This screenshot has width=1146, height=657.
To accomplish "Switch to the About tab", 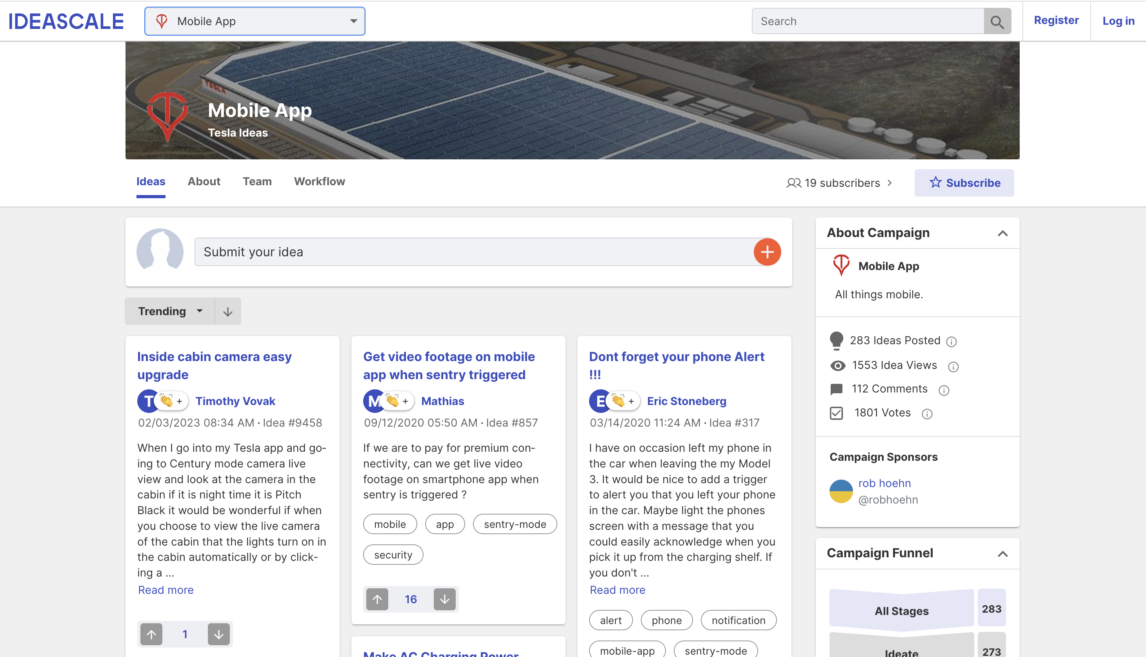I will 204,181.
